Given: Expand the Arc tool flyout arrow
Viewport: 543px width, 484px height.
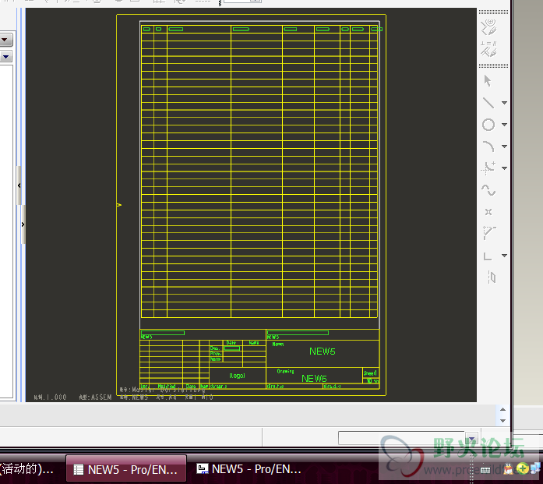Looking at the screenshot, I should coord(504,147).
